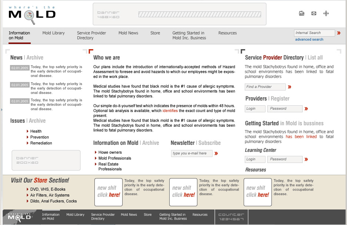Click Home owners under Information on Mold
This screenshot has height=225, width=347.
tap(110, 152)
